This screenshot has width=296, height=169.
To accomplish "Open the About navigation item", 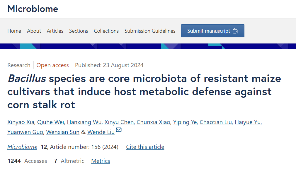I will point(34,31).
